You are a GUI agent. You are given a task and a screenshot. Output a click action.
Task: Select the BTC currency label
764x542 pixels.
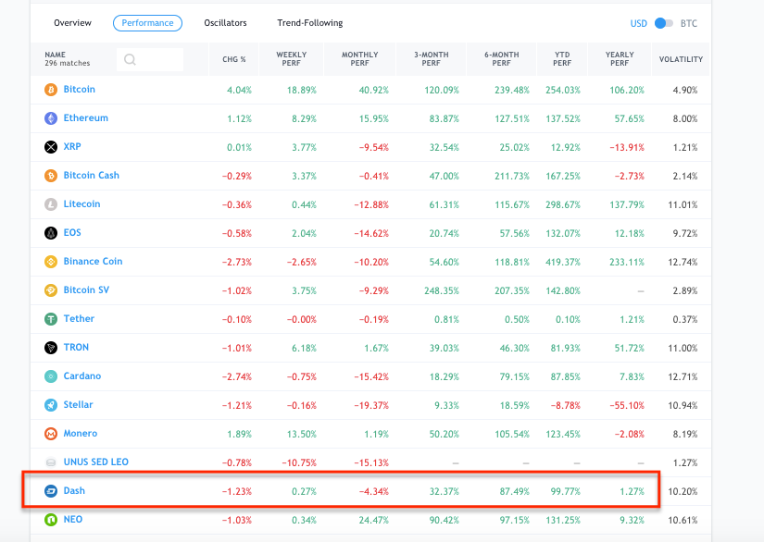point(689,23)
